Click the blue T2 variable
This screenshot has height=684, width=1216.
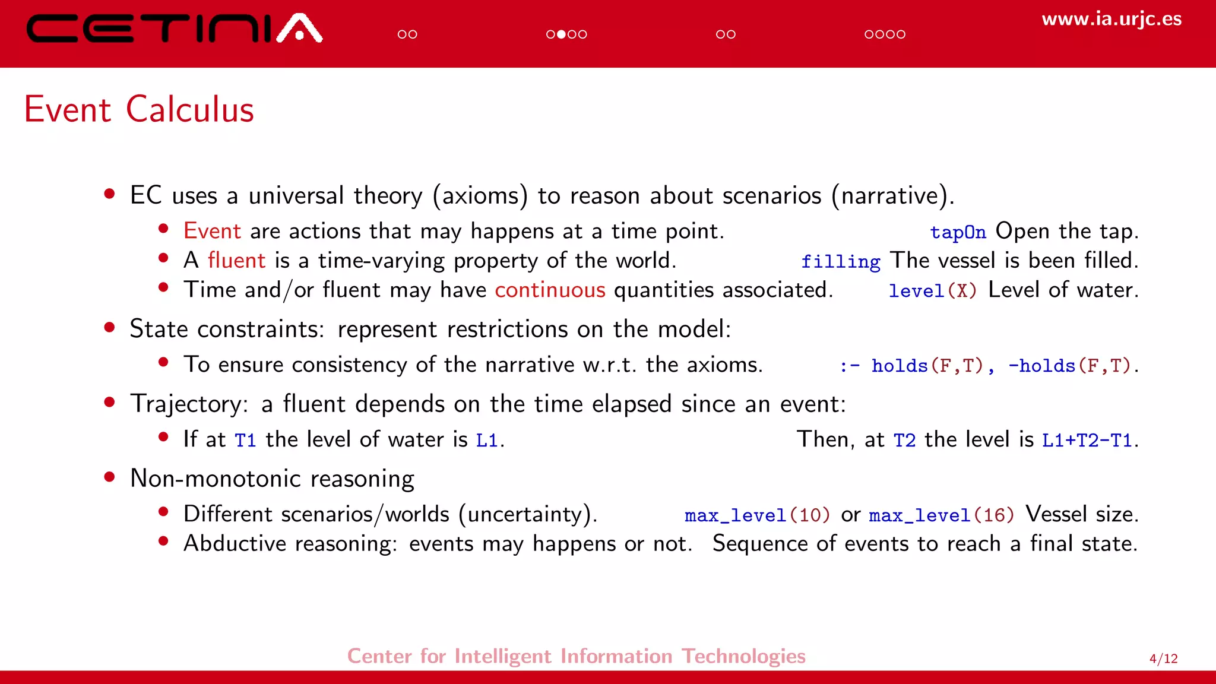[904, 440]
